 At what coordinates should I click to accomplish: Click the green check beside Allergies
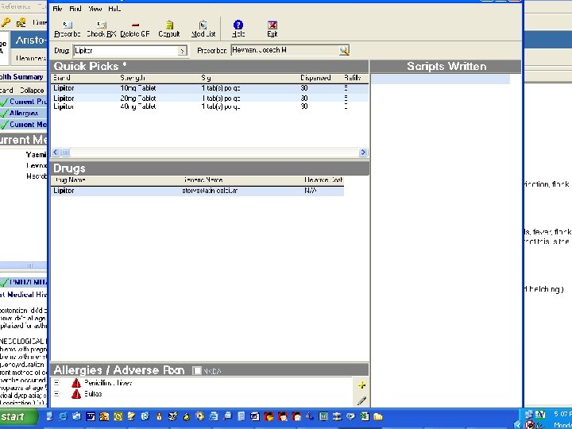click(4, 114)
